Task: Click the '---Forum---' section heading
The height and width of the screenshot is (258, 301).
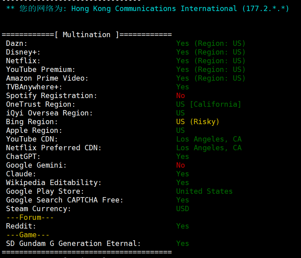Action: pyautogui.click(x=30, y=218)
